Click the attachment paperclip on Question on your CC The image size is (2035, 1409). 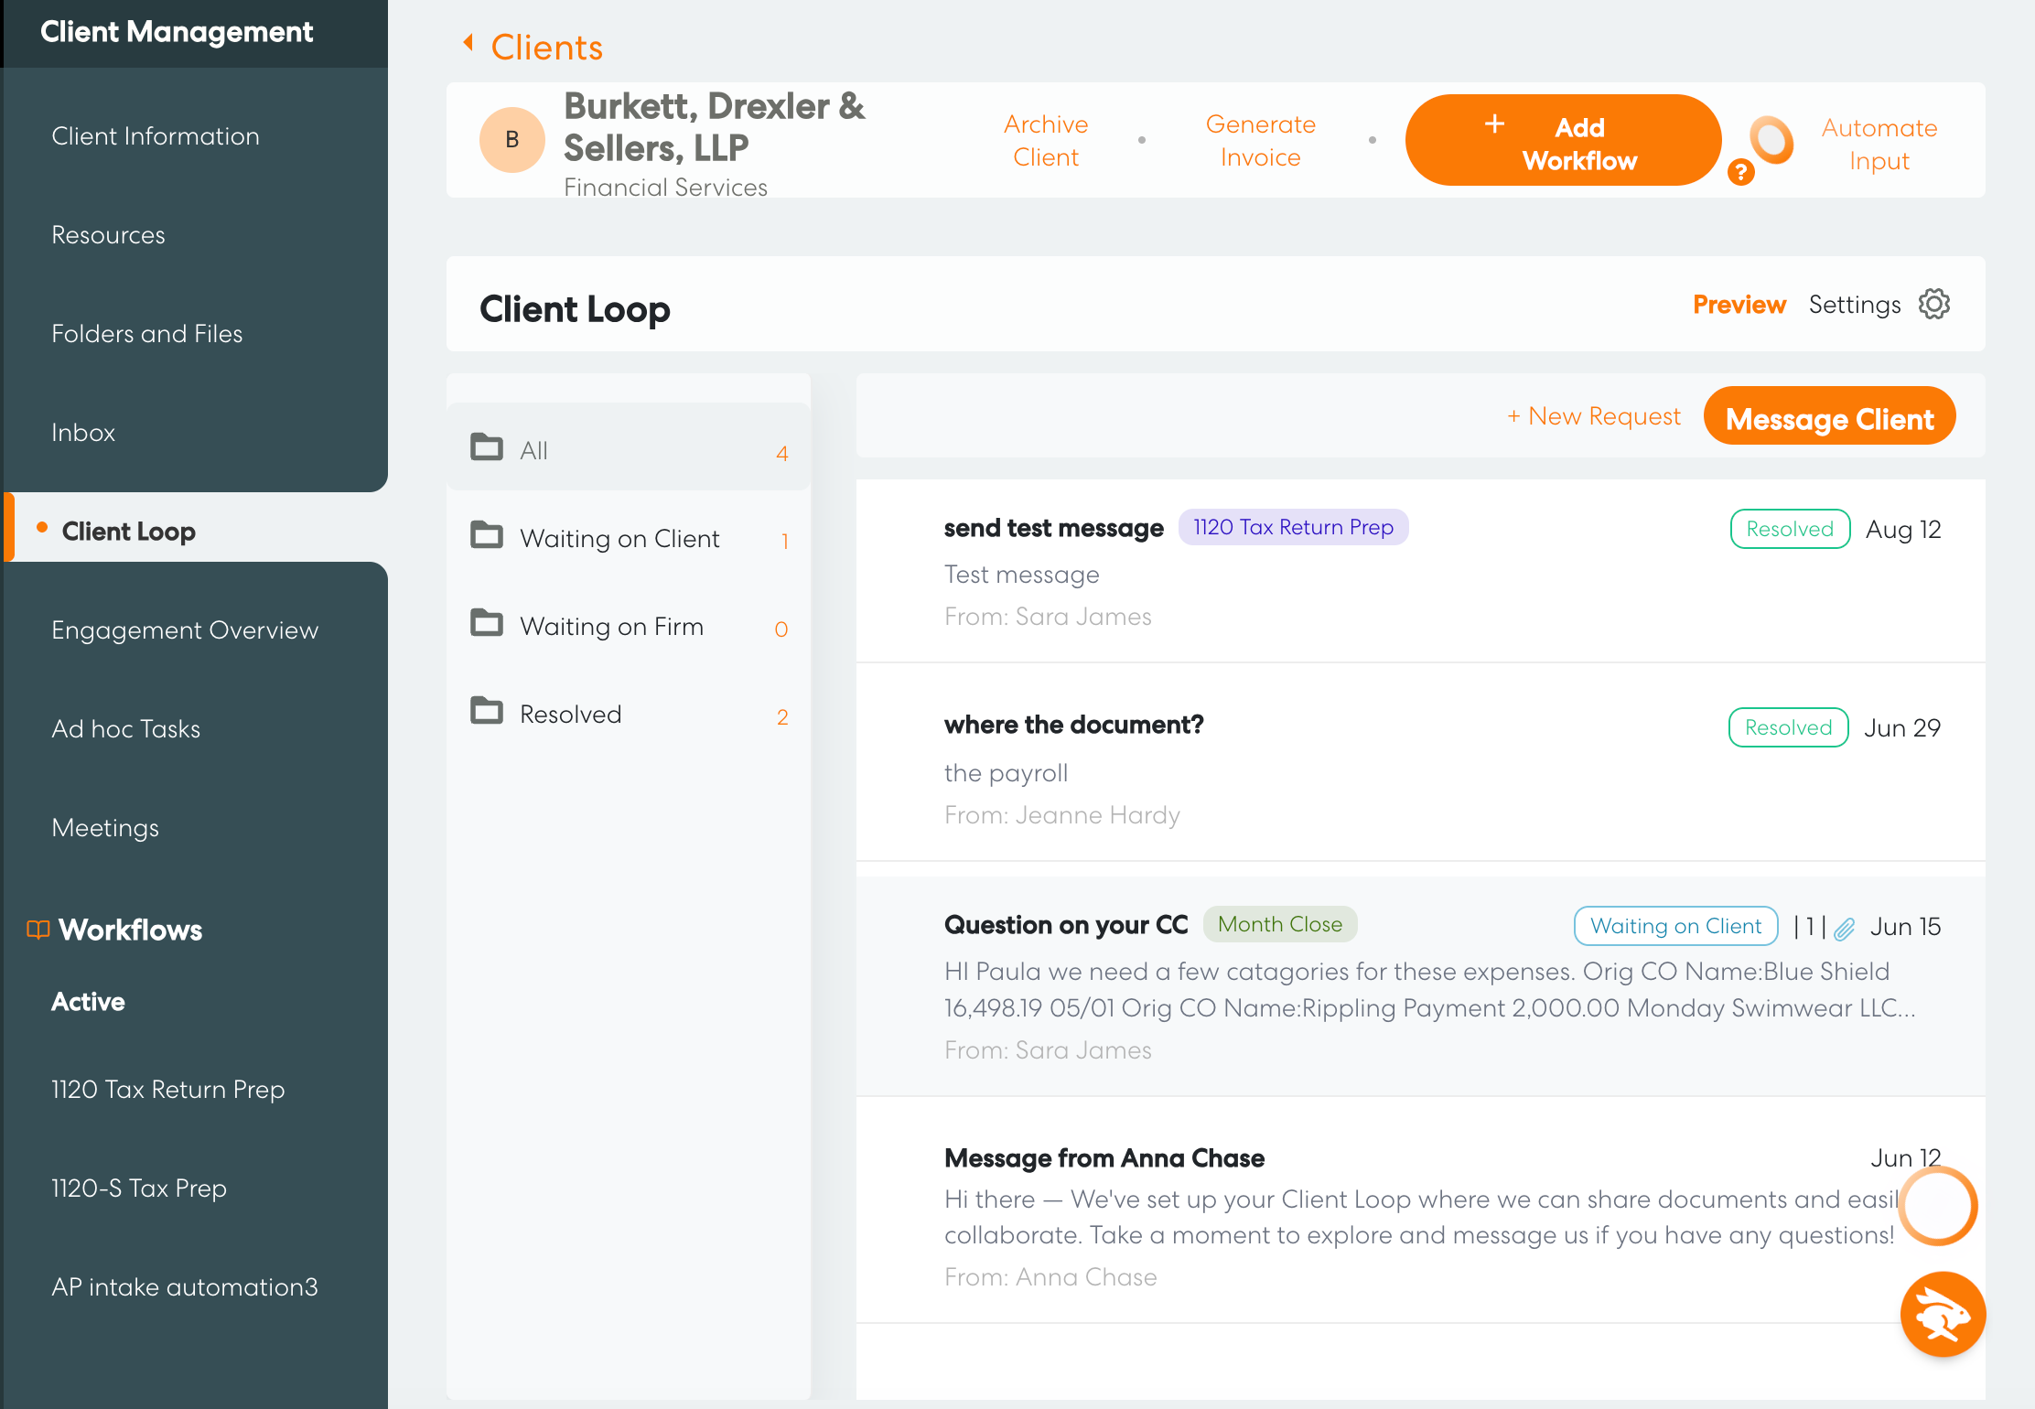(1845, 928)
